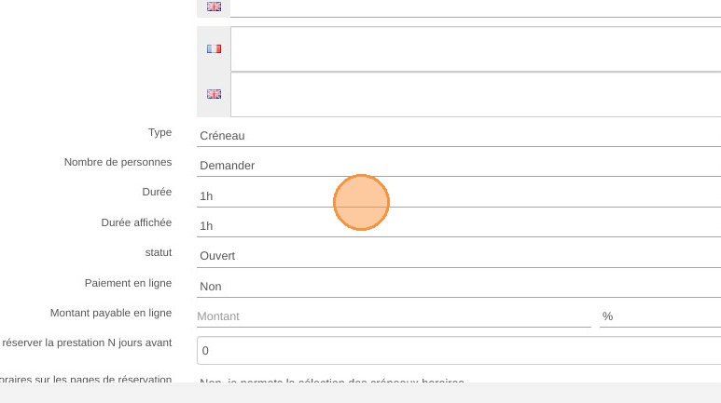Click the statut label
Screen dimensions: 721x403
[x=159, y=252]
